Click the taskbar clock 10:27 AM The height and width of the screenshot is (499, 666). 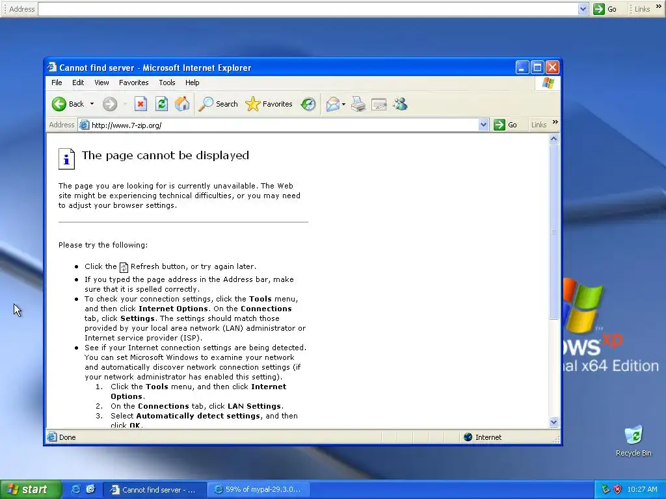click(x=642, y=489)
